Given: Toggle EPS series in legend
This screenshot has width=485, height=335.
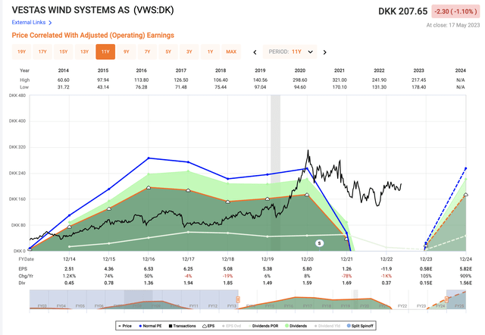Looking at the screenshot, I should (x=208, y=326).
